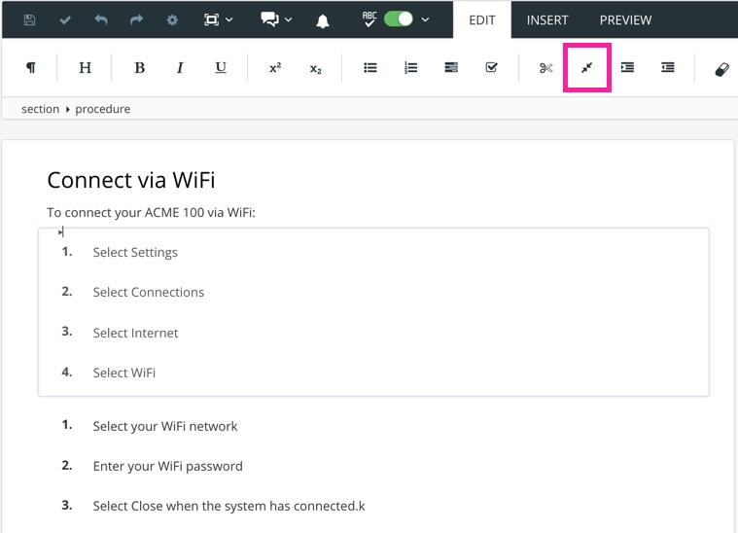Click the 'Select WiFi' step

pyautogui.click(x=123, y=373)
